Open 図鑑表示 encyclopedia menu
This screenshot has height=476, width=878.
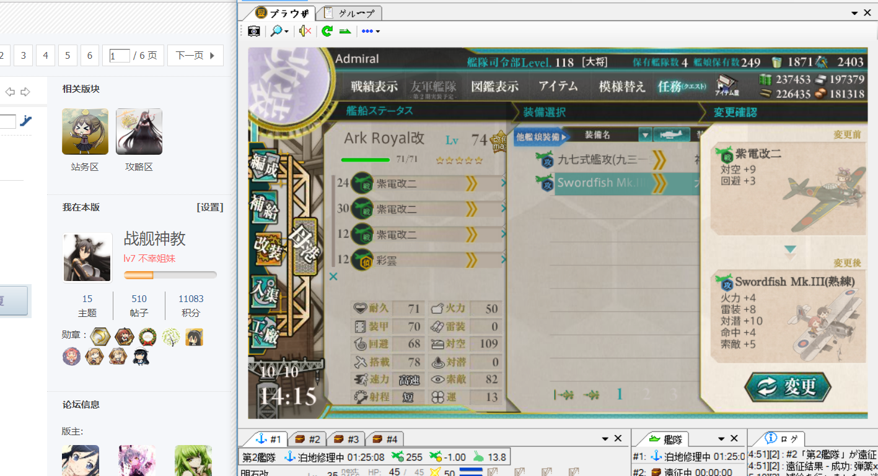(x=494, y=87)
